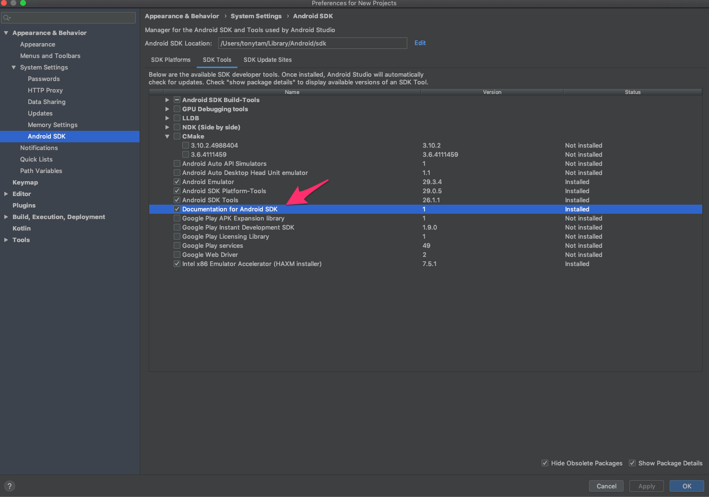Click the Status column header
Image resolution: width=709 pixels, height=497 pixels.
pos(633,92)
